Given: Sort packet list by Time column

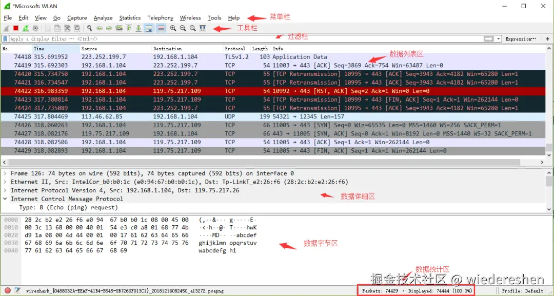Looking at the screenshot, I should [56, 49].
